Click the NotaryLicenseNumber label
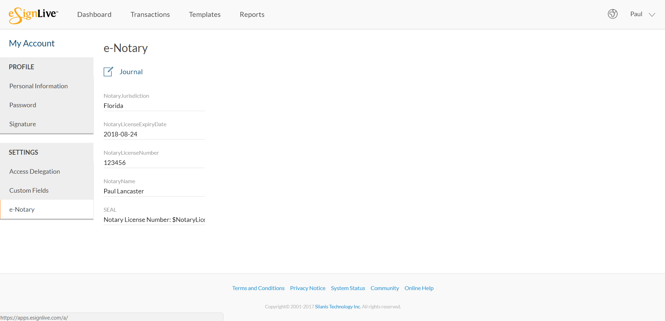665x321 pixels. 131,153
